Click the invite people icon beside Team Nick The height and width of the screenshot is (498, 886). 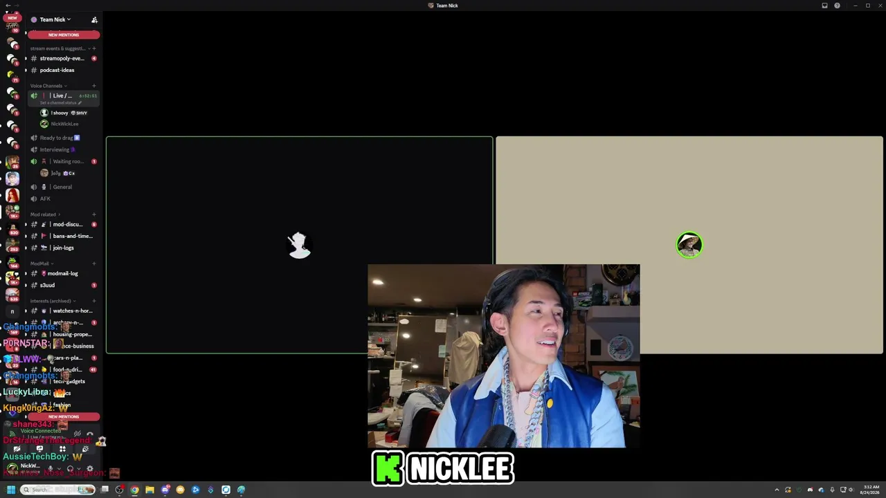94,19
